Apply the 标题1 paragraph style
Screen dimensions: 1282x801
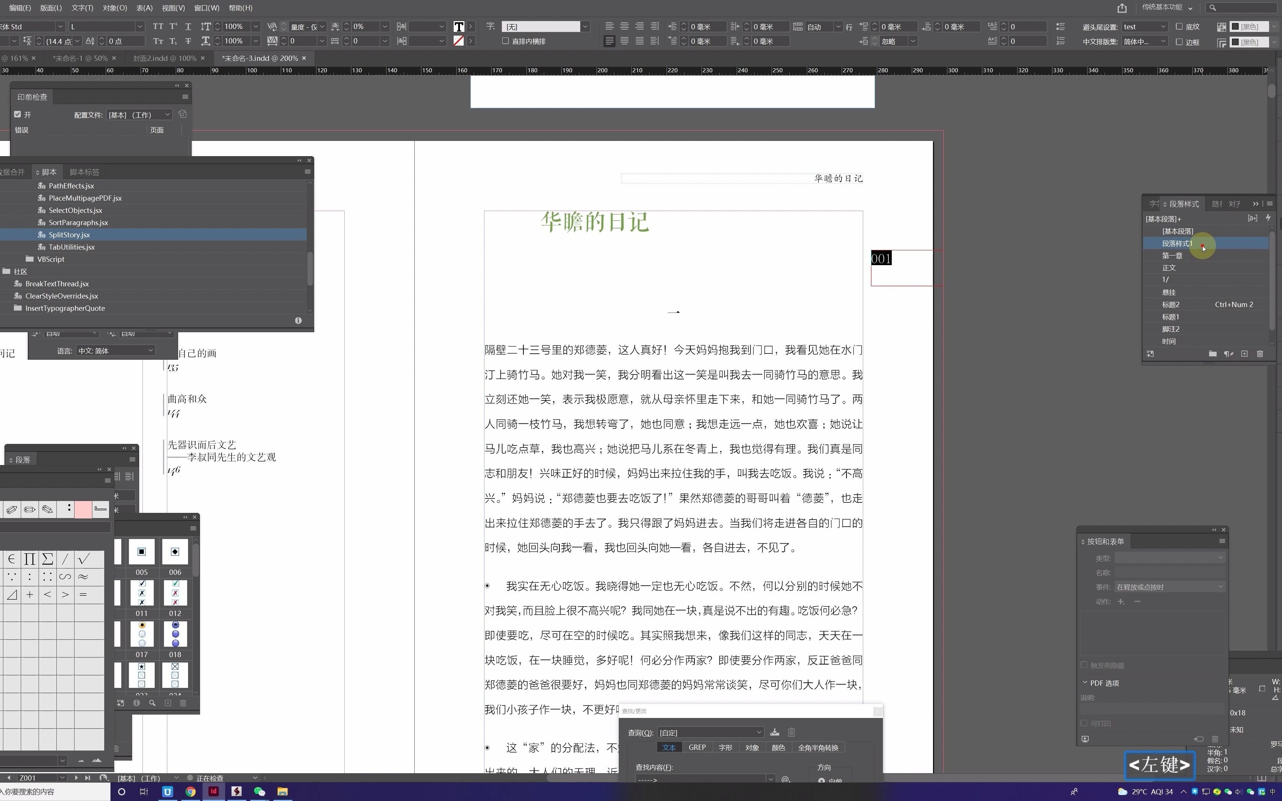(x=1170, y=317)
